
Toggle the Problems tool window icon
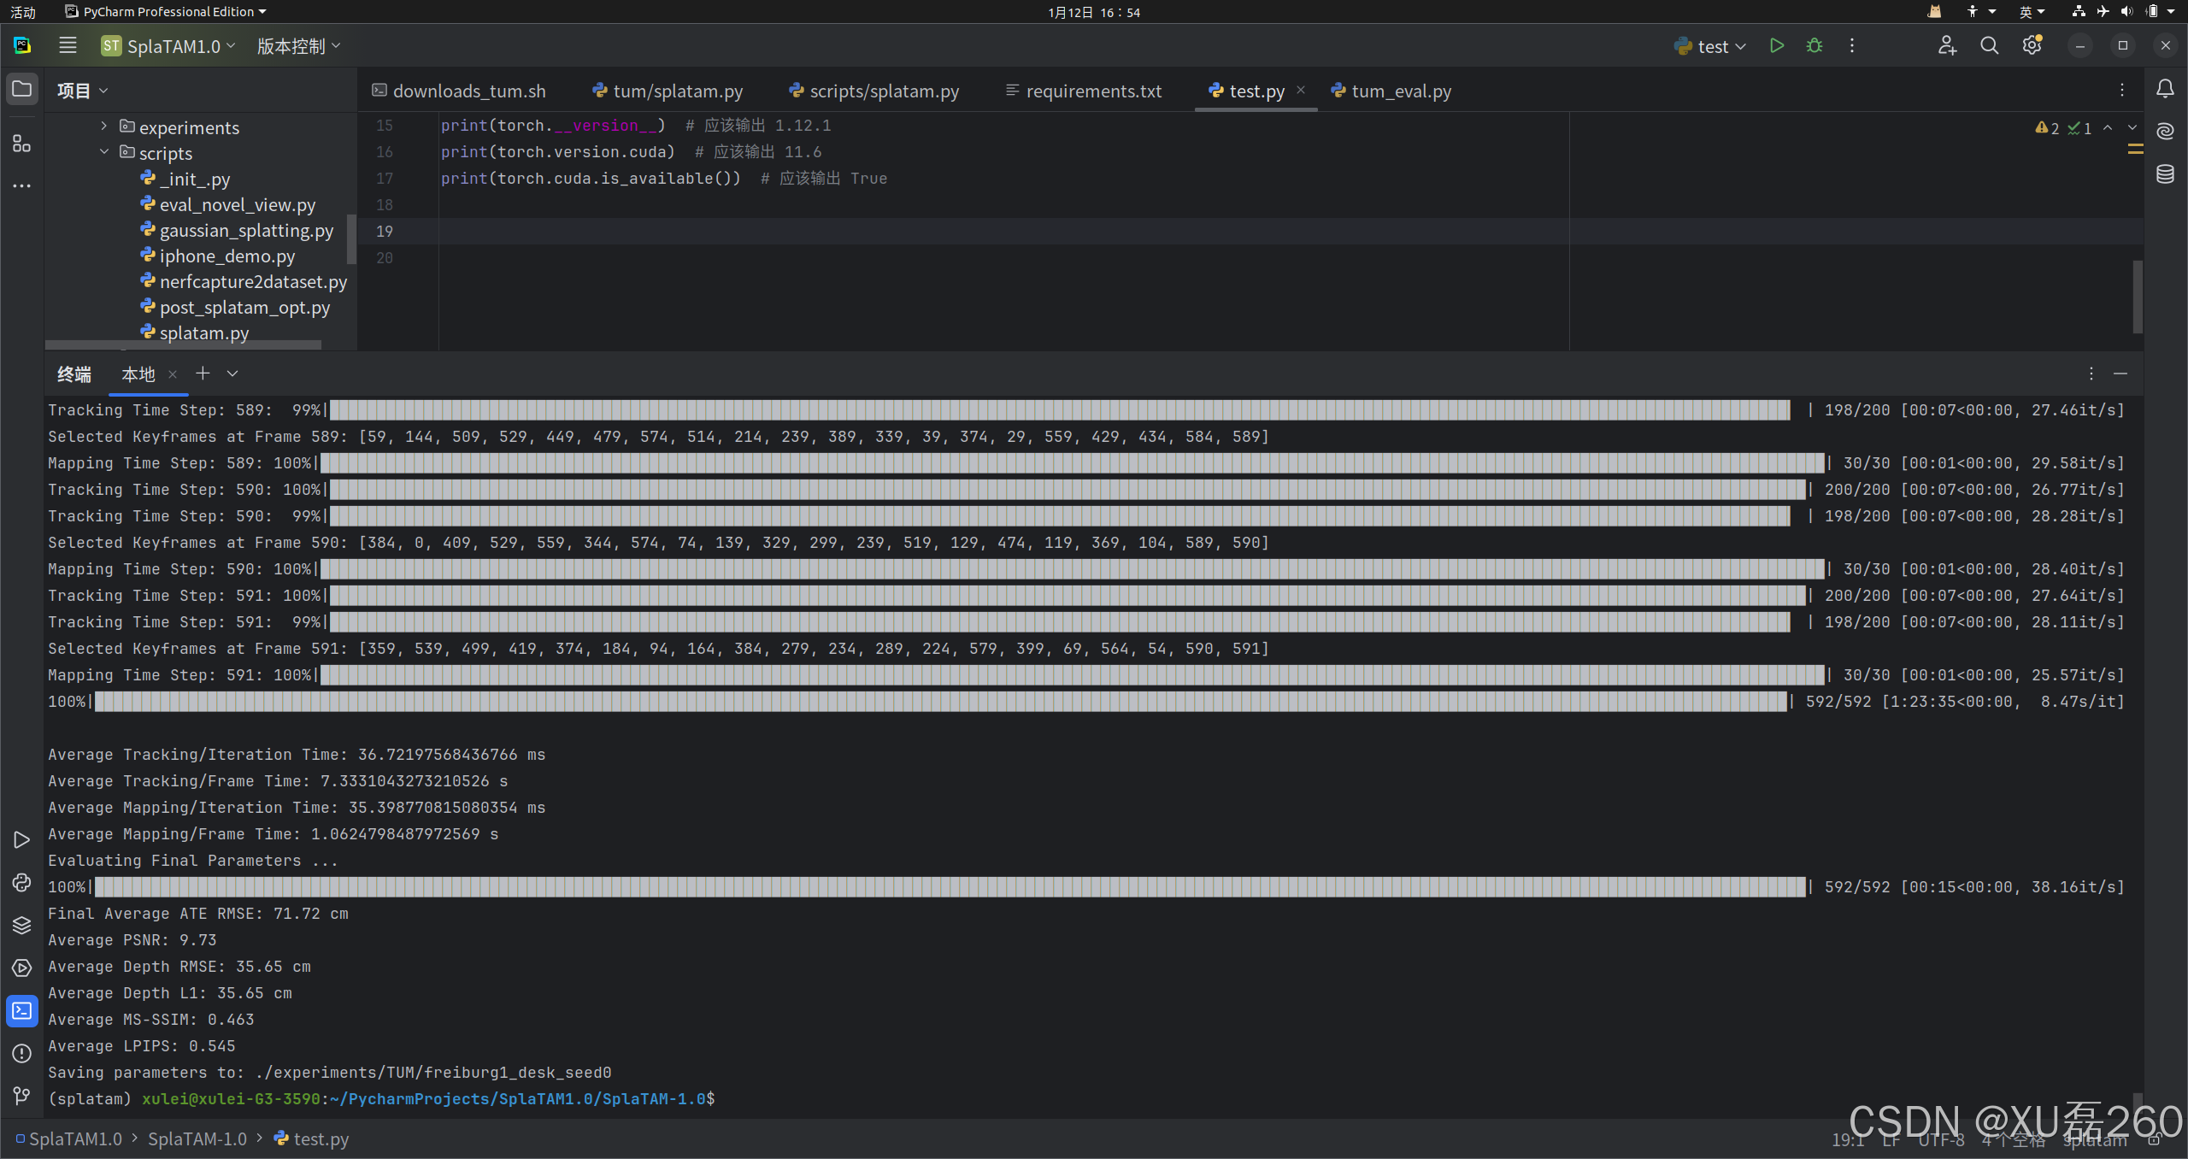22,1054
